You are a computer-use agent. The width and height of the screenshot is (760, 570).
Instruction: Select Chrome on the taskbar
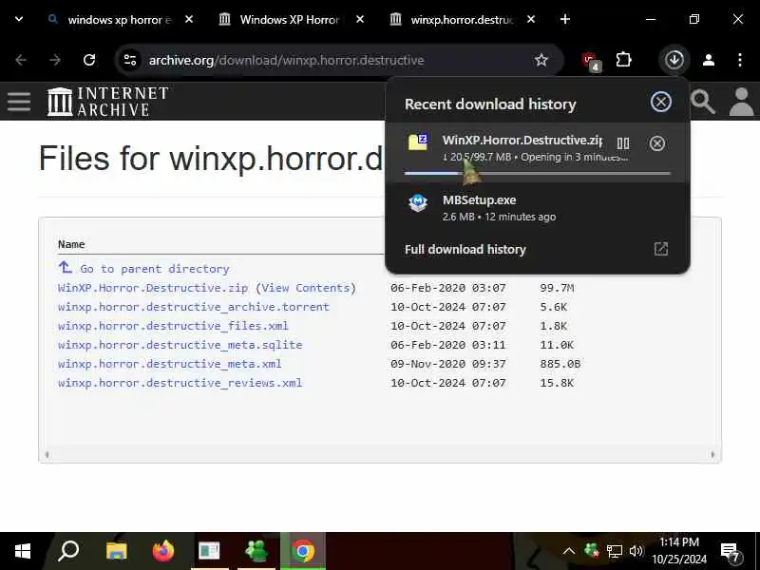(303, 551)
